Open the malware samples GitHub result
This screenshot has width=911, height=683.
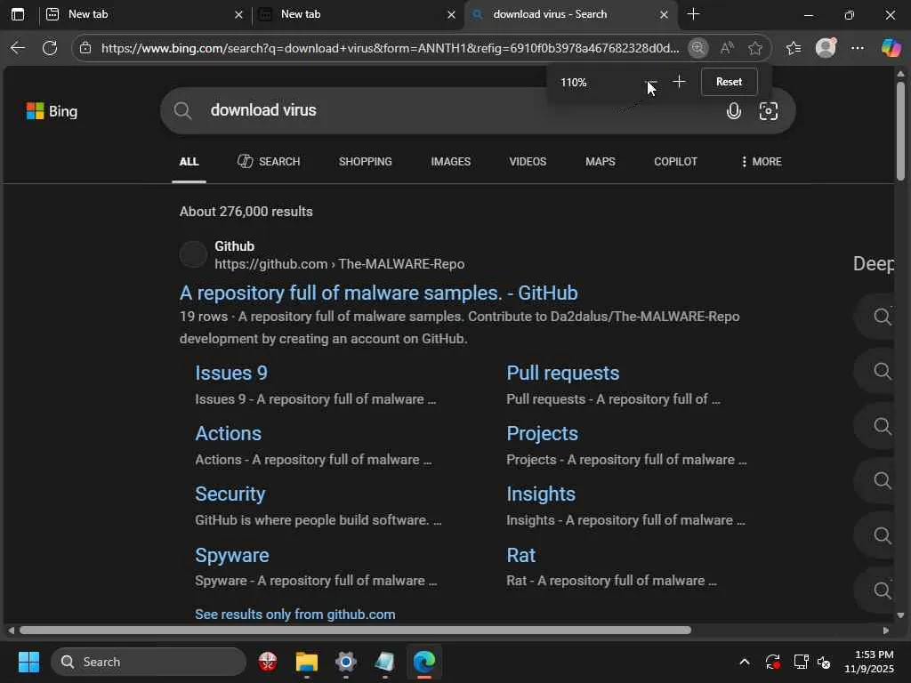tap(379, 293)
